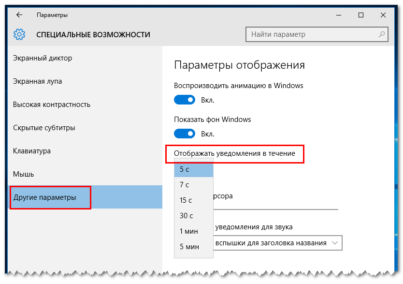Minimize the Параметры window

pyautogui.click(x=339, y=15)
